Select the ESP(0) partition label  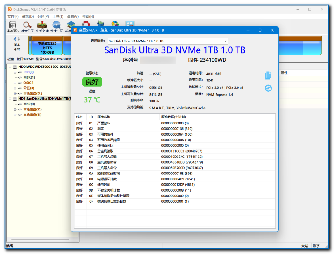(x=28, y=72)
